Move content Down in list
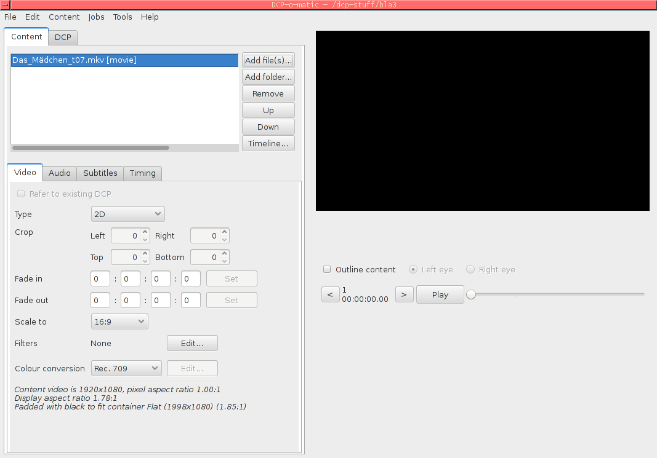Image resolution: width=657 pixels, height=458 pixels. (x=268, y=127)
